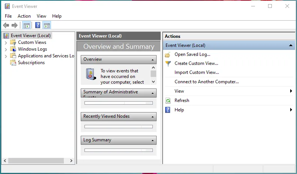Click tree pane scroll right arrow
The width and height of the screenshot is (297, 174).
click(71, 160)
